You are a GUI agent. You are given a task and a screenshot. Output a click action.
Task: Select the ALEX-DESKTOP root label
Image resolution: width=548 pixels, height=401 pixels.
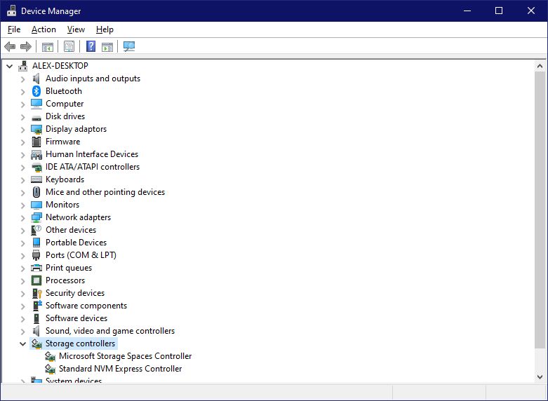click(x=60, y=66)
